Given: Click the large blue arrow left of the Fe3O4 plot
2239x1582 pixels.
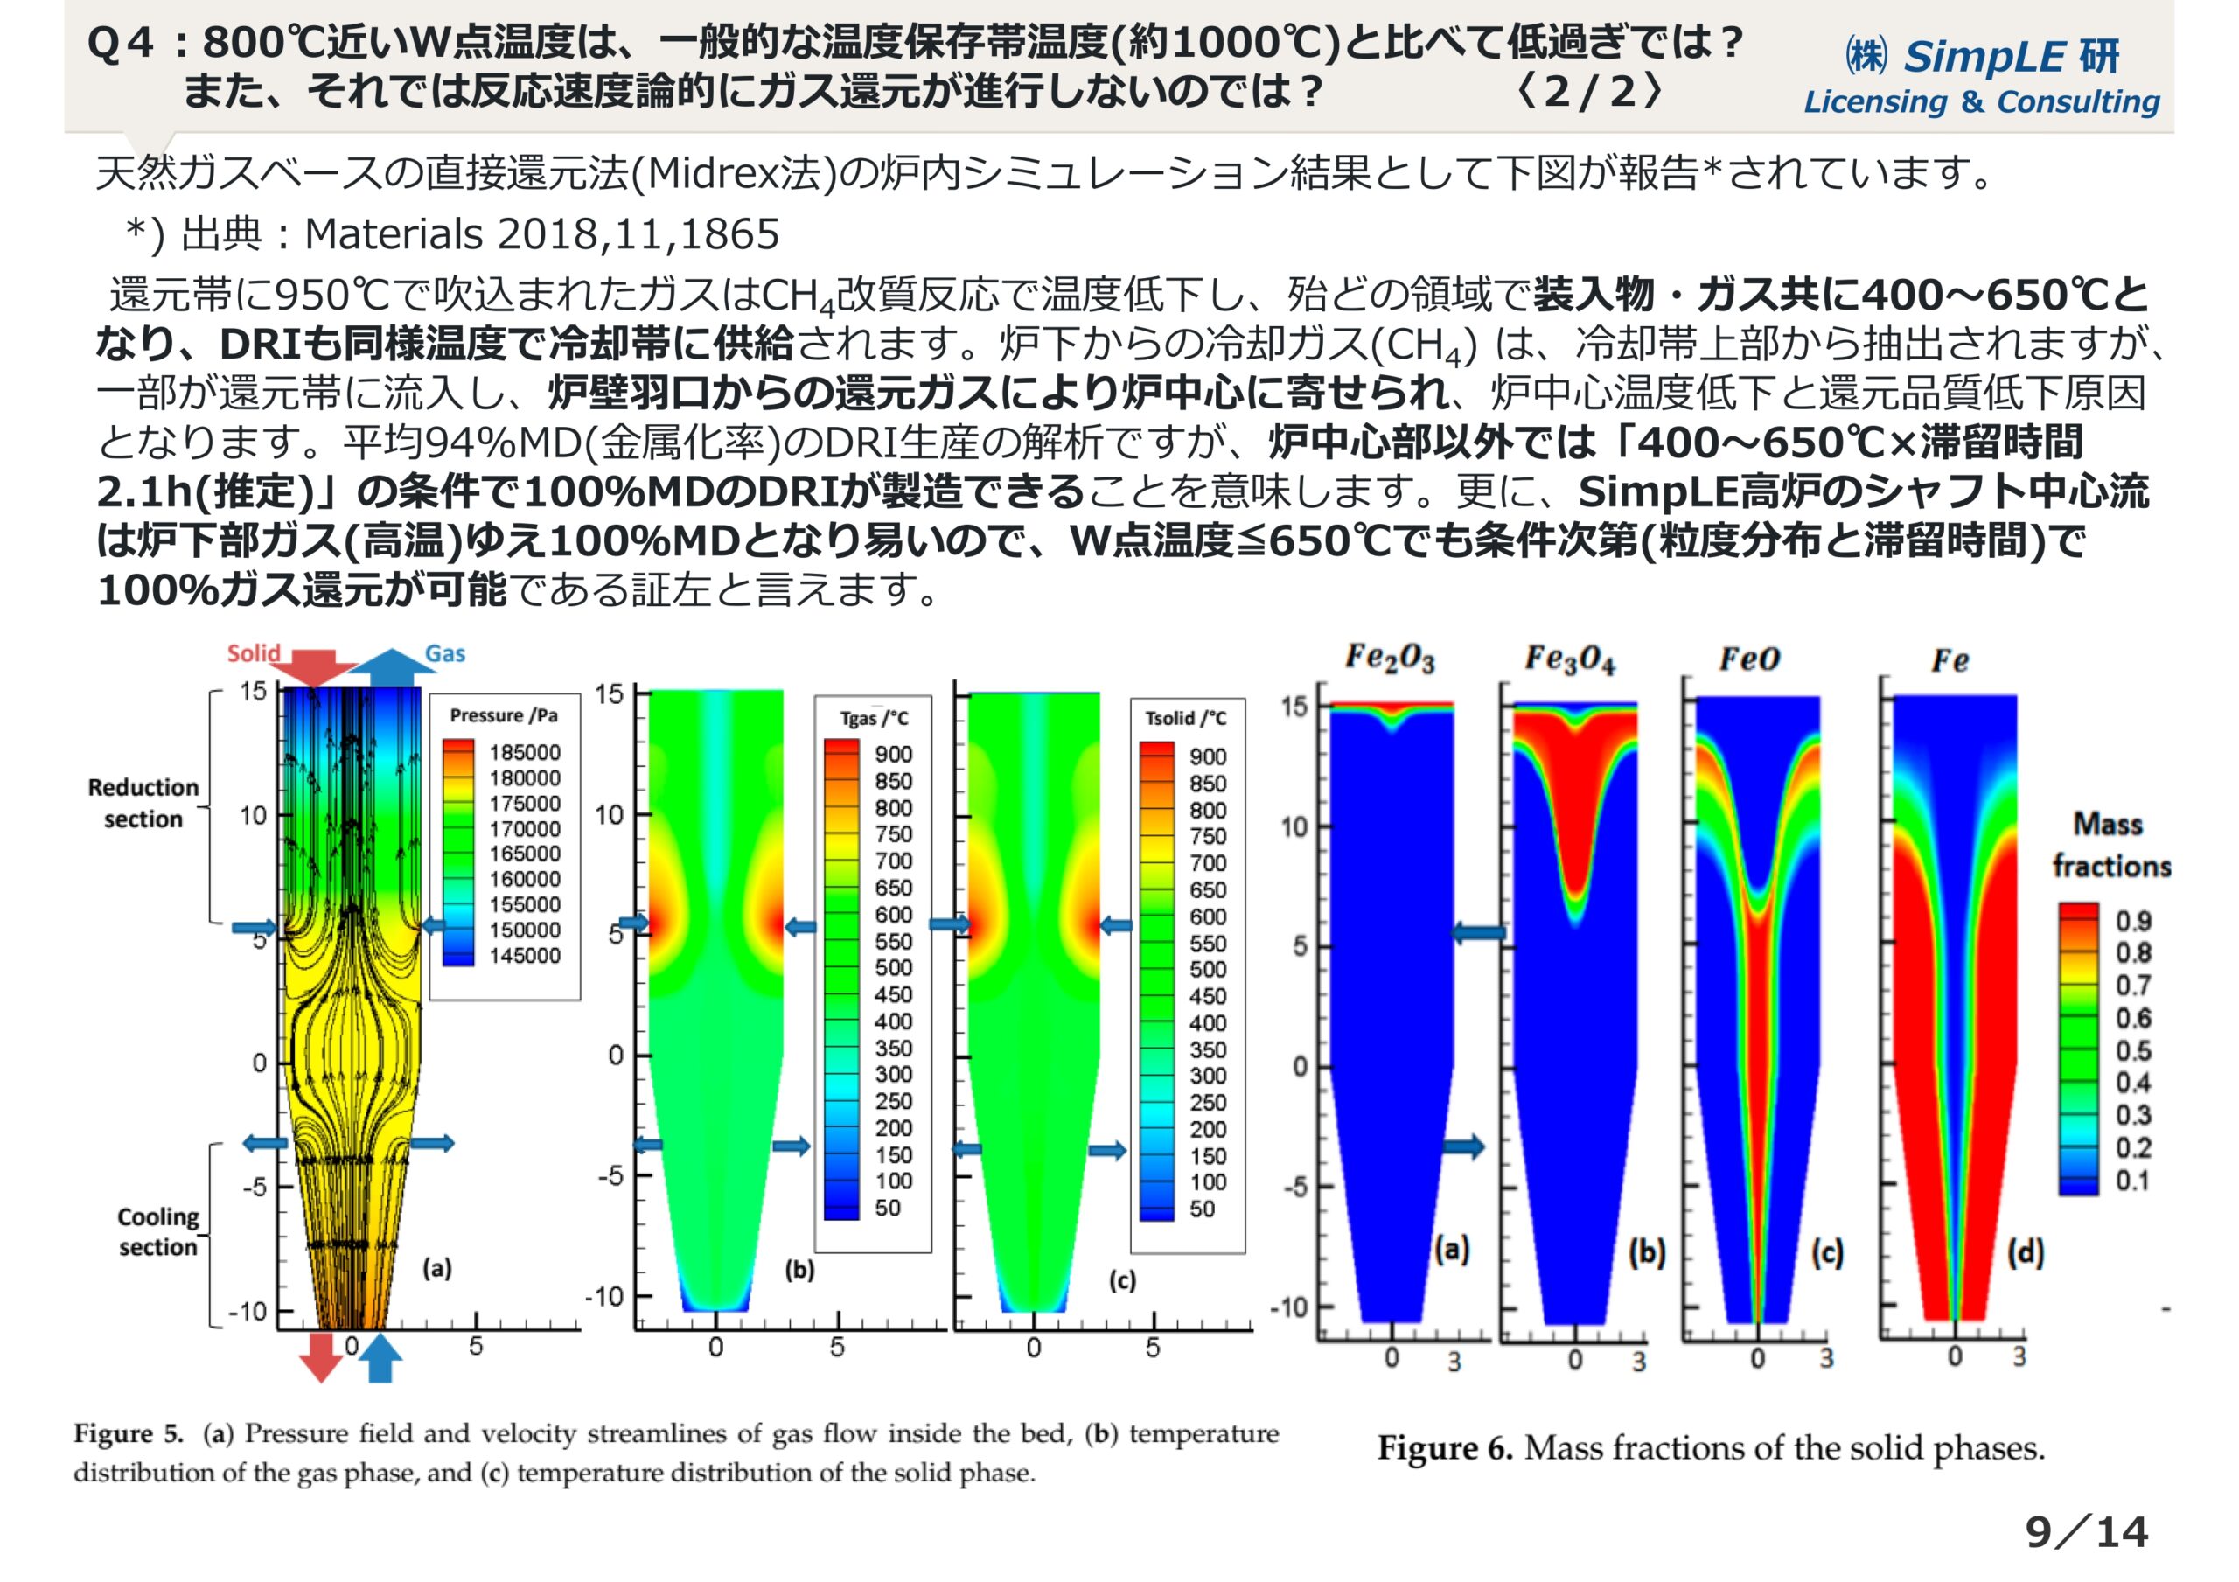Looking at the screenshot, I should pyautogui.click(x=1479, y=933).
